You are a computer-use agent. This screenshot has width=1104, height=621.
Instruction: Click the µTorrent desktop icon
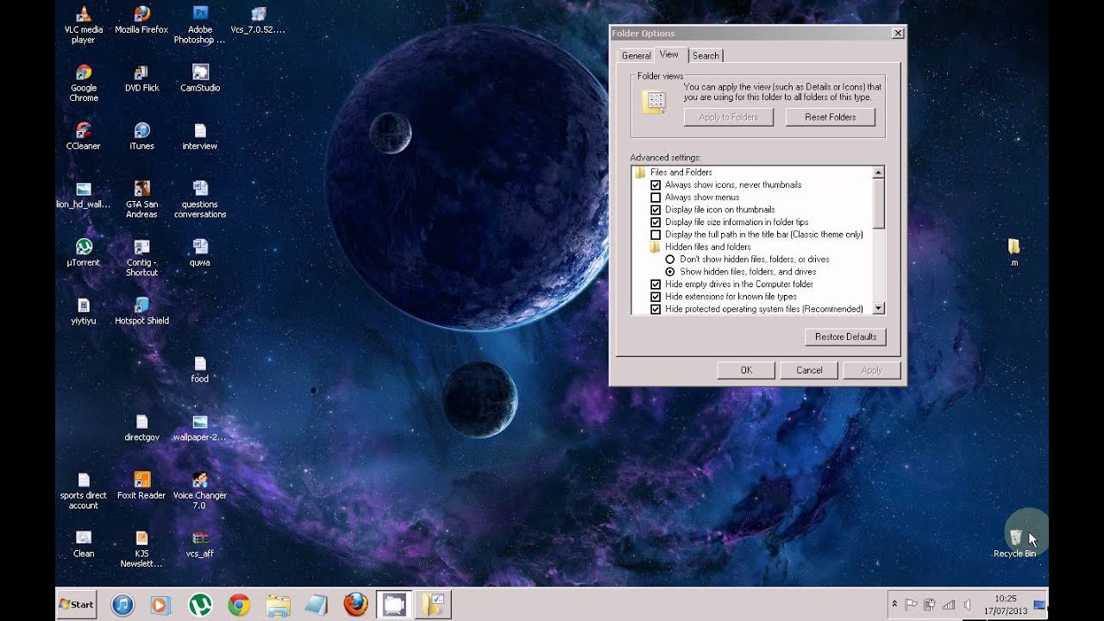tap(83, 253)
